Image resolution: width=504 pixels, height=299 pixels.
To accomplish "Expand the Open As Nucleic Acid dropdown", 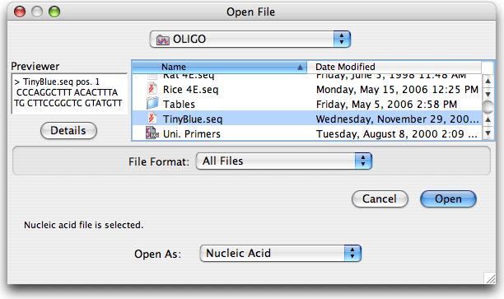I will tap(280, 254).
